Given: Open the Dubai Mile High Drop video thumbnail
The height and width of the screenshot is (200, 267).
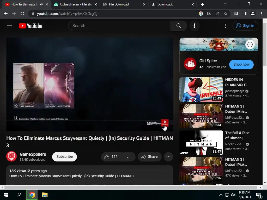Looking at the screenshot, I should [x=201, y=116].
